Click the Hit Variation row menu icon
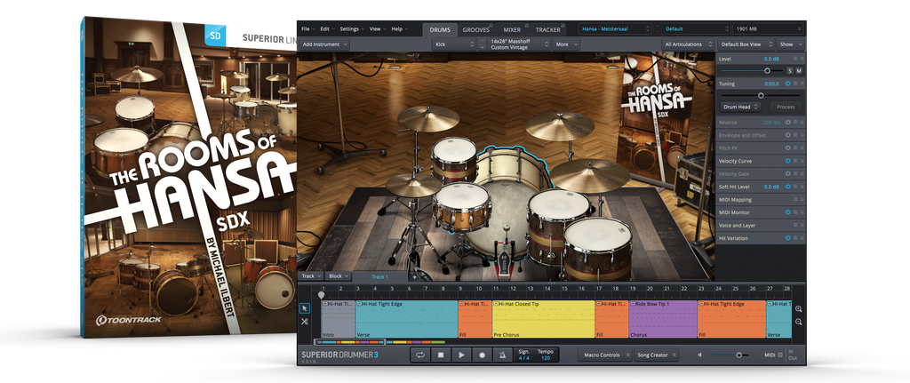Image resolution: width=910 pixels, height=383 pixels. pyautogui.click(x=795, y=238)
